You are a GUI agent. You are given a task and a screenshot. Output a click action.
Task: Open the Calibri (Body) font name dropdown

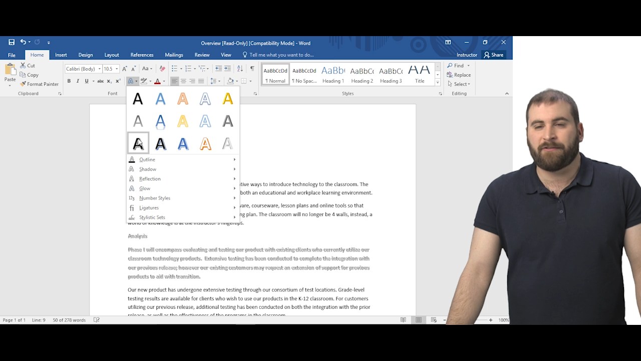(100, 69)
